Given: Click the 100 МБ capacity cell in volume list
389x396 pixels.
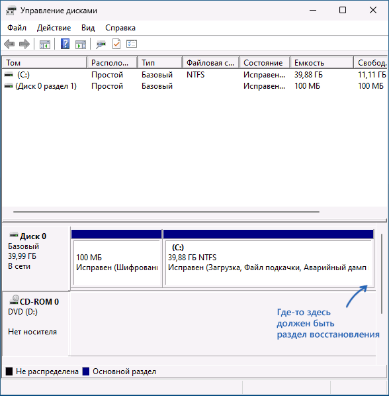Looking at the screenshot, I should point(307,86).
